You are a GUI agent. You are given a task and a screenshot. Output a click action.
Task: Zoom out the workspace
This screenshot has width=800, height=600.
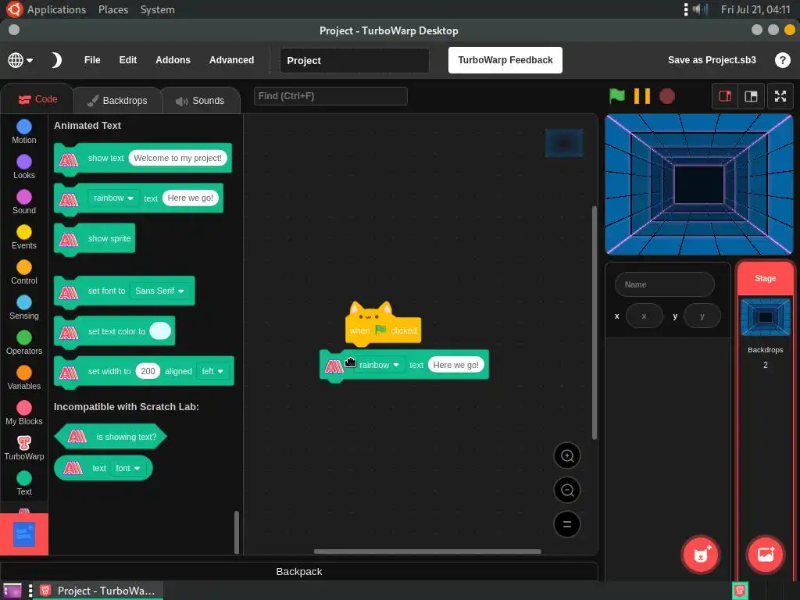(567, 491)
